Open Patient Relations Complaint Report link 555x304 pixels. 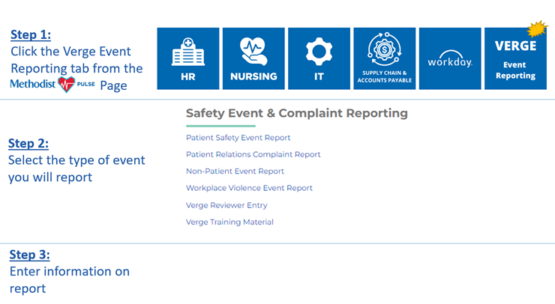[253, 154]
